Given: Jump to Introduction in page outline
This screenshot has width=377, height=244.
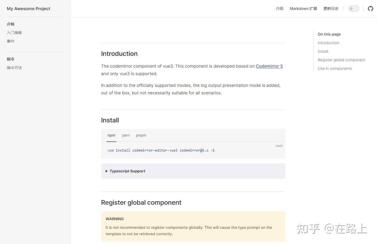Looking at the screenshot, I should click(329, 43).
